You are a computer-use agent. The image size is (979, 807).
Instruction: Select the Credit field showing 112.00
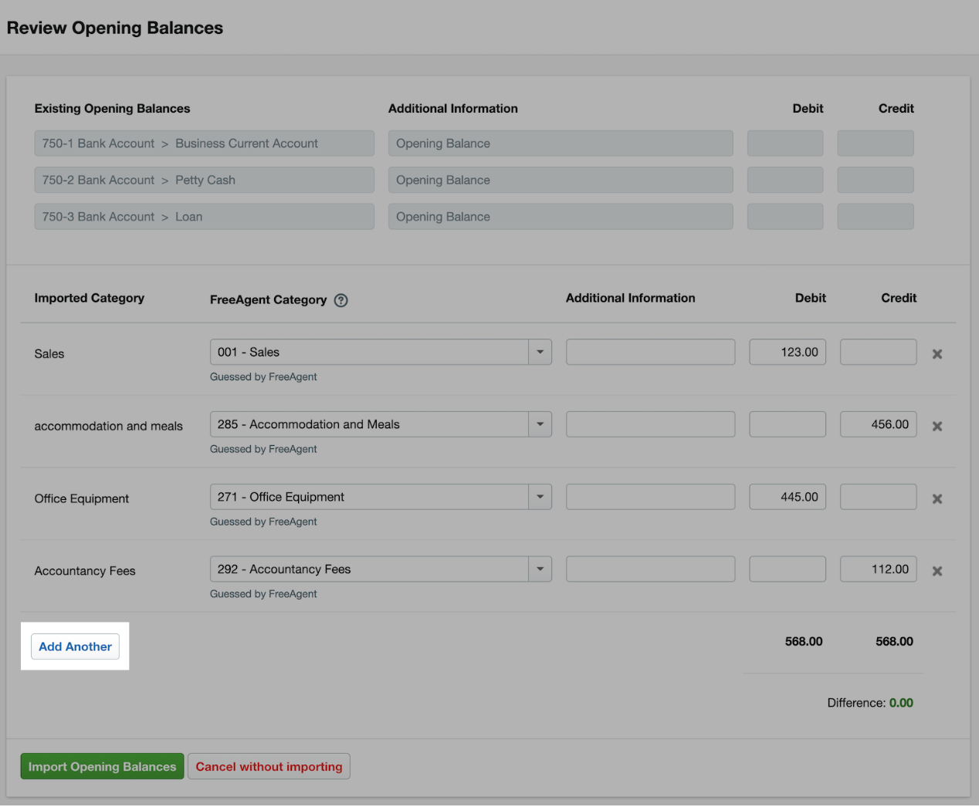(x=878, y=569)
